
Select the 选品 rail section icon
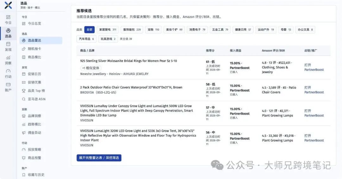(x=8, y=30)
